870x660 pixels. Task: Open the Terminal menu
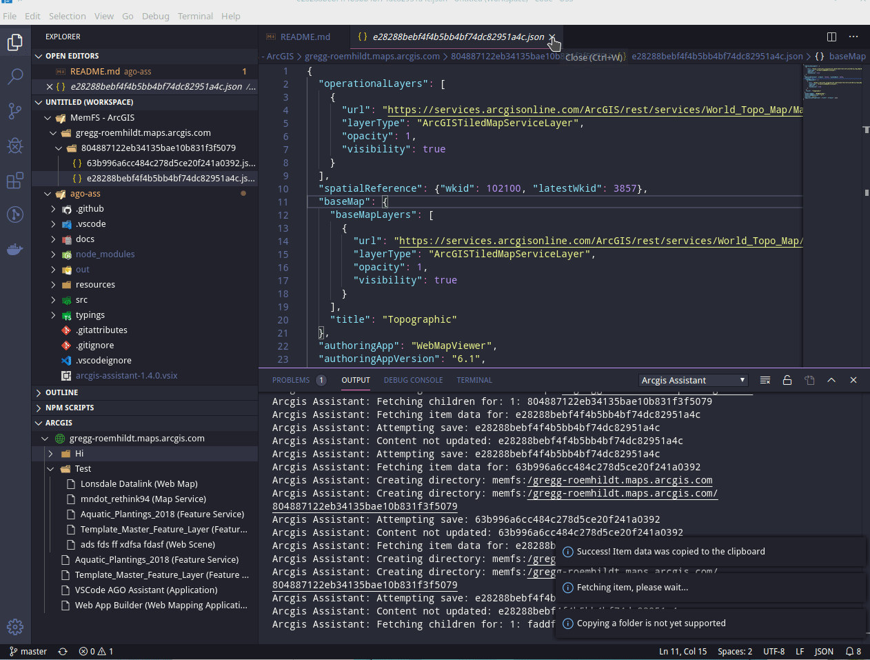195,16
